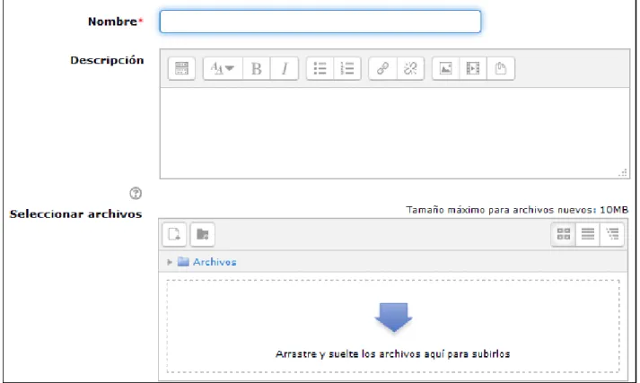Toggle bold formatting

257,68
